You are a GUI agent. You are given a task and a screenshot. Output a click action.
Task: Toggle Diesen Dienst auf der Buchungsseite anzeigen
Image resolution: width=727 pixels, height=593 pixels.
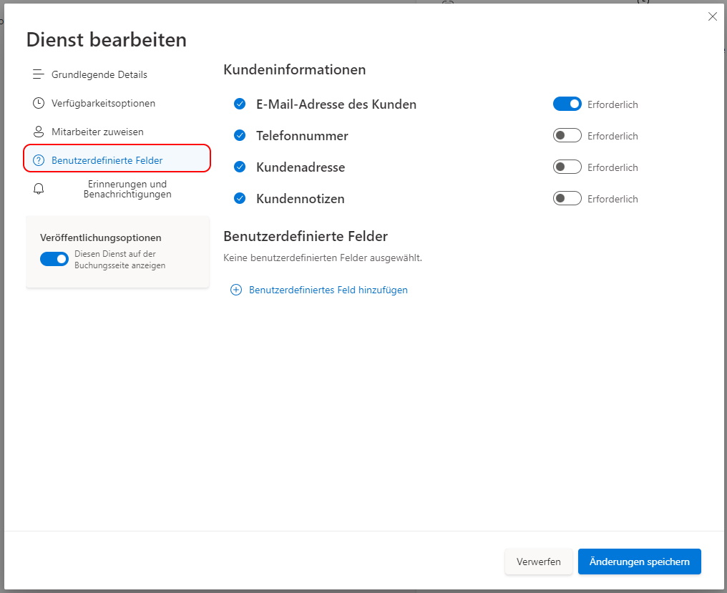[54, 259]
